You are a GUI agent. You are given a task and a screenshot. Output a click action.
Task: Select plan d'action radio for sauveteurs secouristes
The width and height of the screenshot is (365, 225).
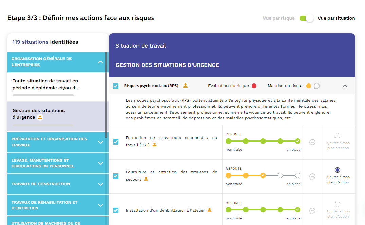pos(337,136)
